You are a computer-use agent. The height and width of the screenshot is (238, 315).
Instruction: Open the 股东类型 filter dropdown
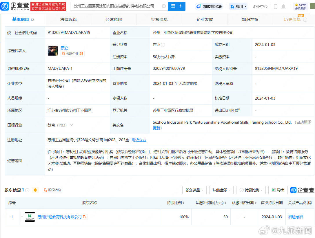point(194,190)
